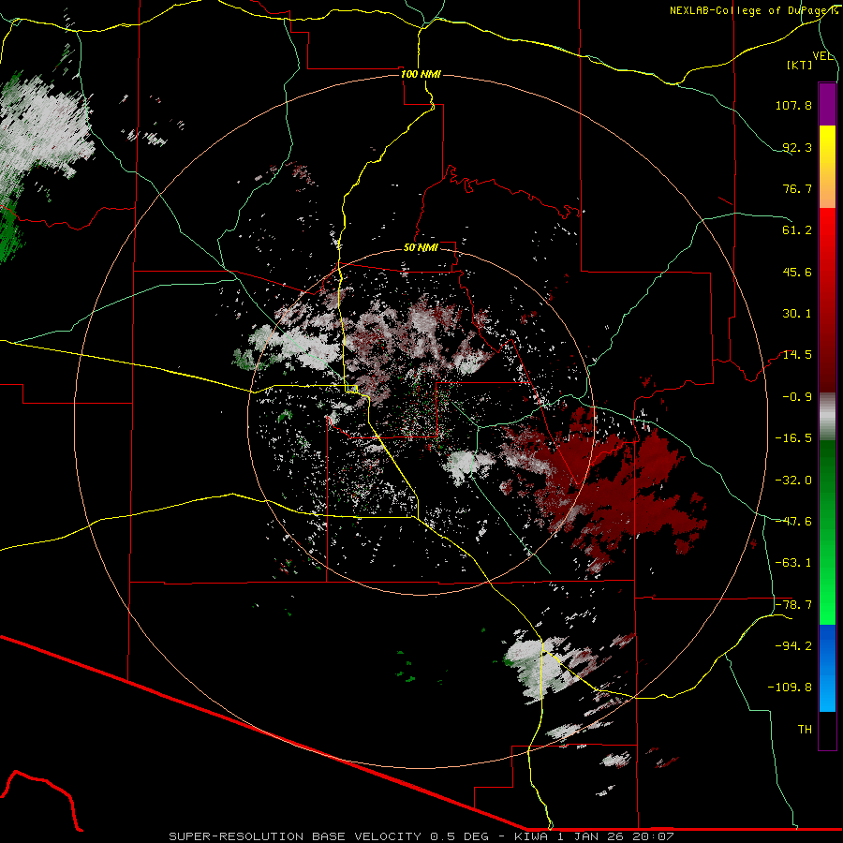Click the purple segment of the velocity color bar
843x843 pixels.
click(x=827, y=104)
